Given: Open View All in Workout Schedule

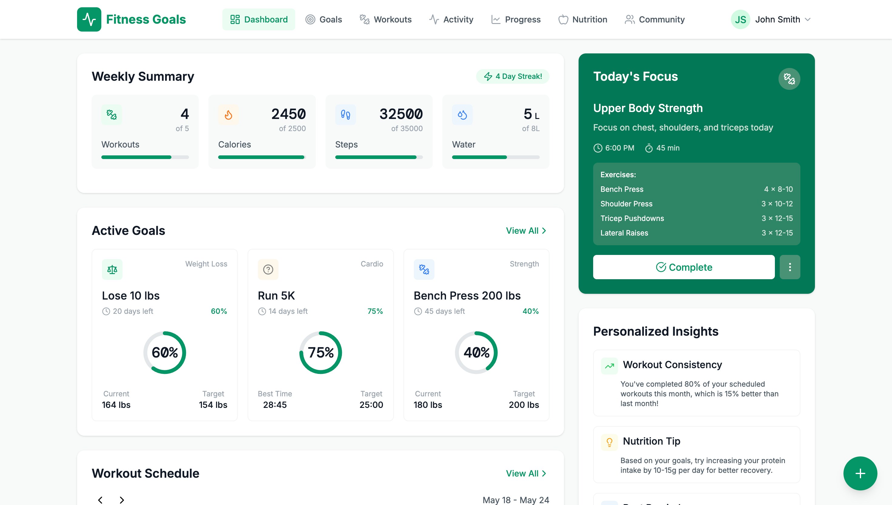Looking at the screenshot, I should (x=526, y=473).
